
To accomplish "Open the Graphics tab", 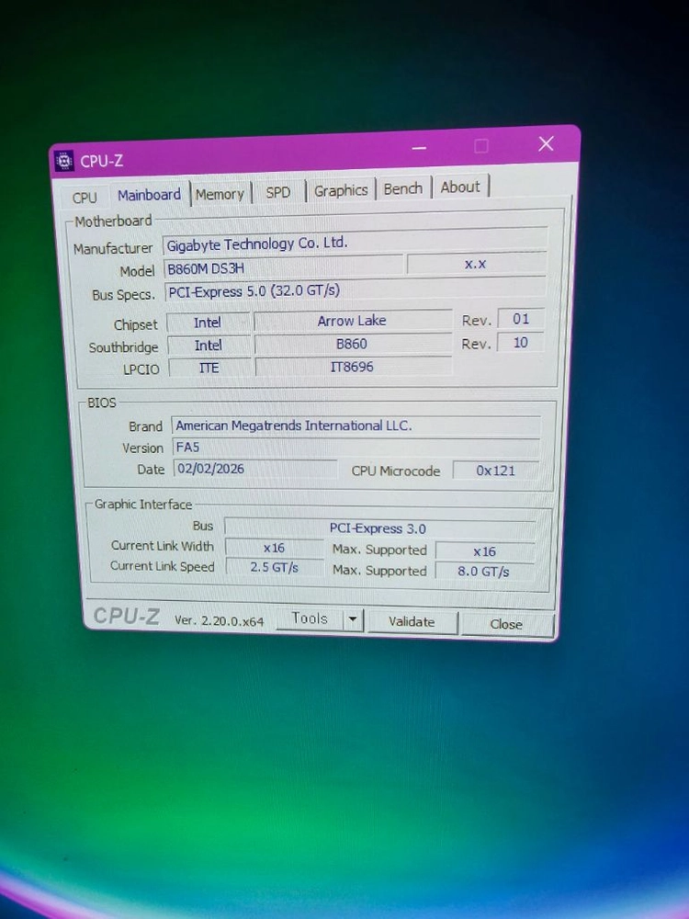I will (x=341, y=190).
